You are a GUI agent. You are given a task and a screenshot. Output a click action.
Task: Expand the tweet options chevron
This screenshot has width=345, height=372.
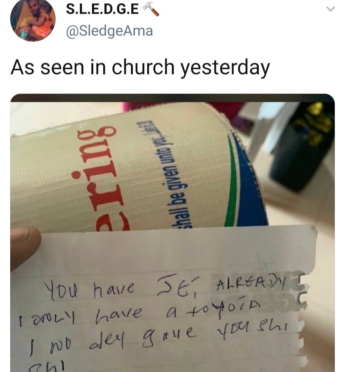point(331,9)
